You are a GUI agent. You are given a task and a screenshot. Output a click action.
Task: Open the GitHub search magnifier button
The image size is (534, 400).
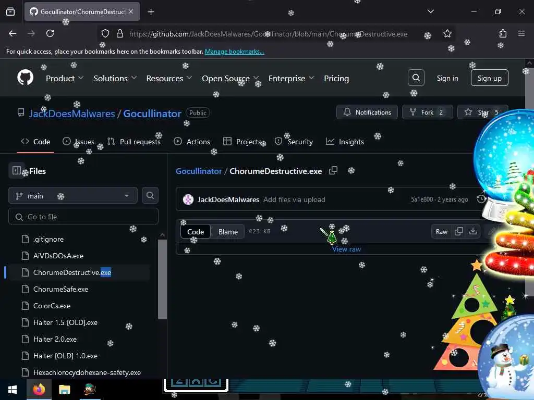tap(416, 78)
